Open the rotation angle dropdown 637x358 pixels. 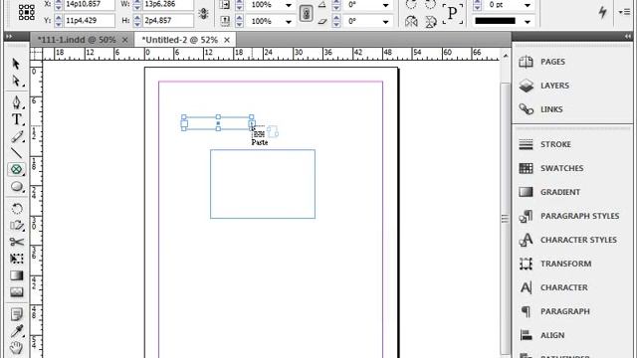click(x=385, y=5)
